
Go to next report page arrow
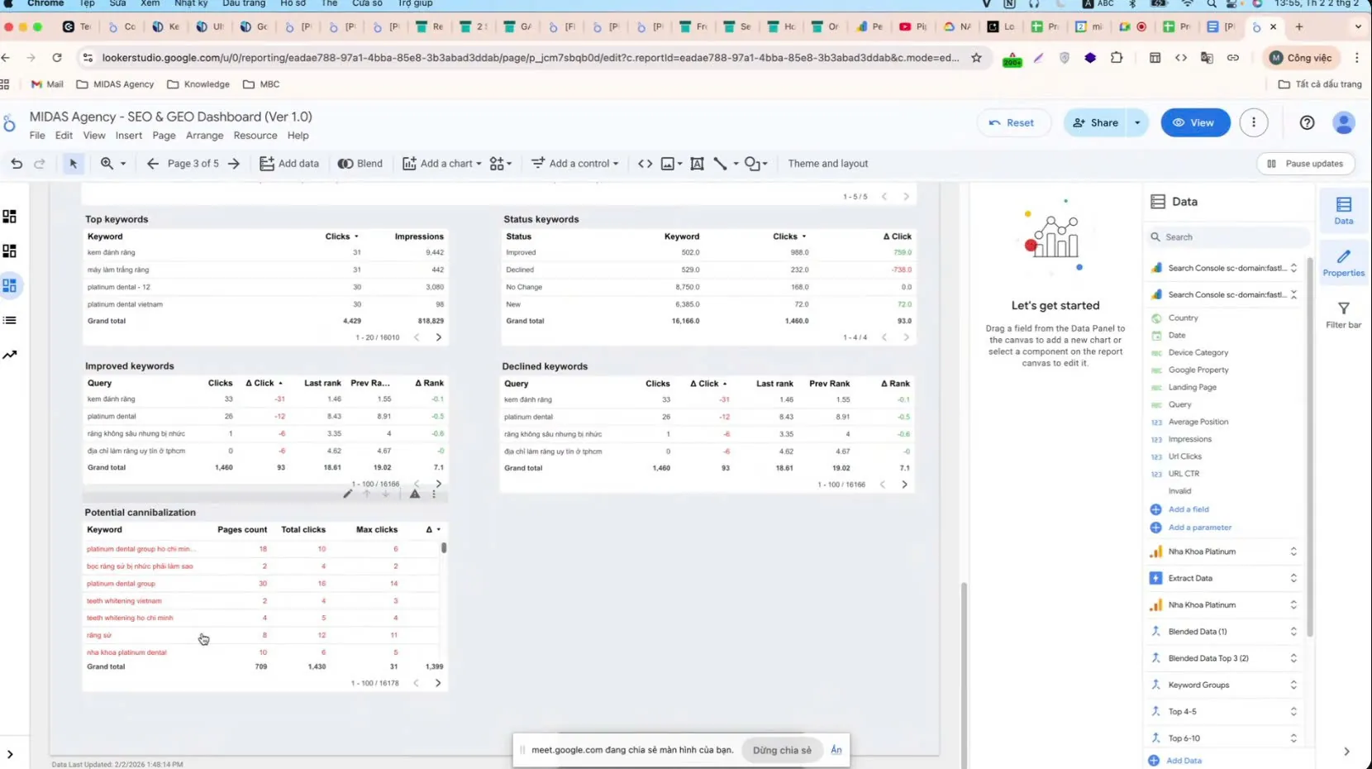click(x=234, y=164)
